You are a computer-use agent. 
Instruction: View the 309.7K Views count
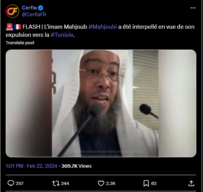(76, 166)
